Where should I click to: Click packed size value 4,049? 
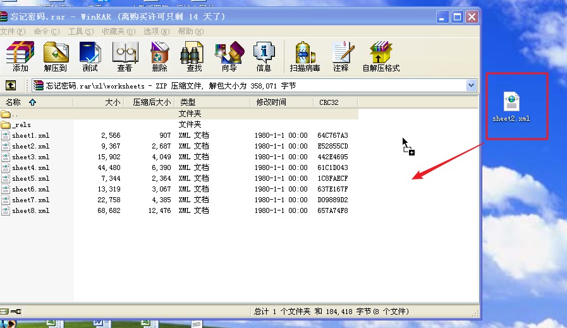pos(161,157)
